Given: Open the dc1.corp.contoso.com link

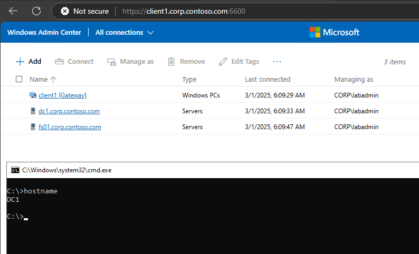Looking at the screenshot, I should coord(69,111).
